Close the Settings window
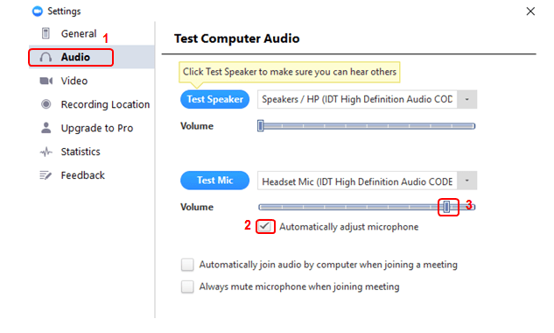 click(x=530, y=11)
